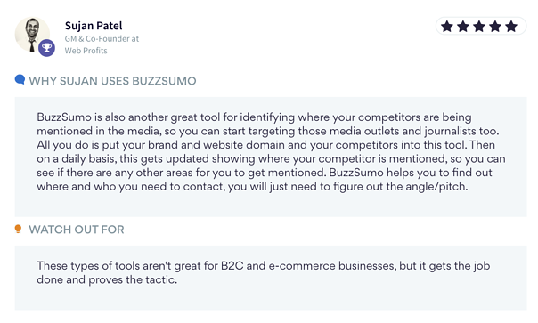Click the WHY SUJAN USES BUZZSUMO heading
Image resolution: width=538 pixels, height=323 pixels.
pos(112,81)
